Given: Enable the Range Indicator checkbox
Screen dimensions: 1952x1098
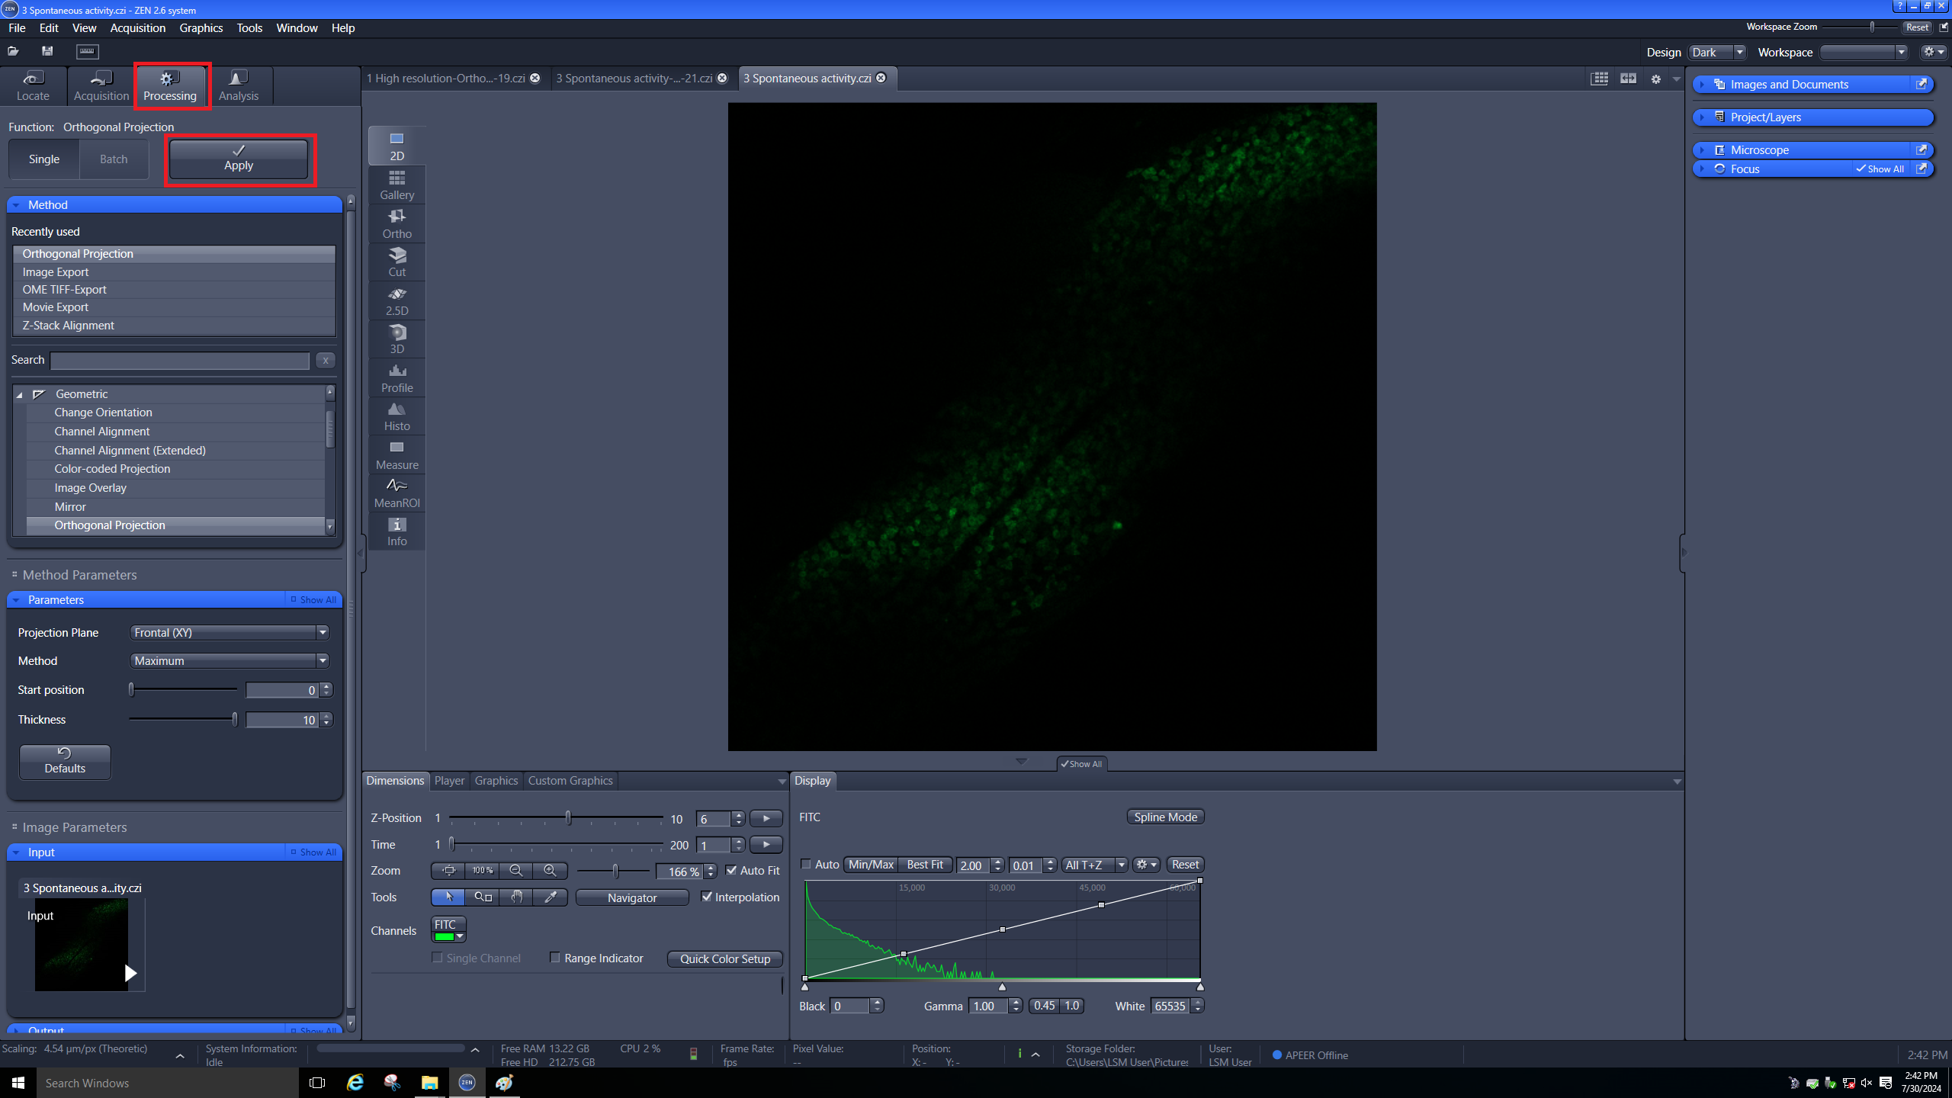Looking at the screenshot, I should (x=555, y=958).
